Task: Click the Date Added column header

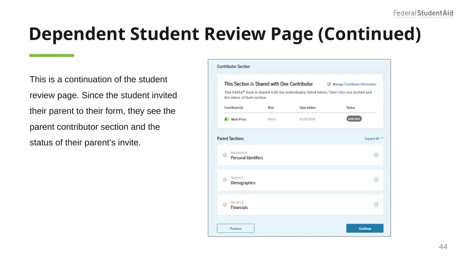Action: [x=308, y=107]
